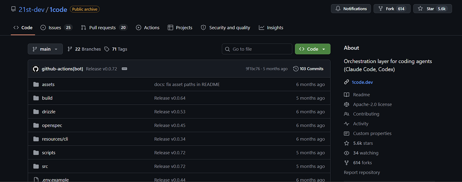Open the Contributing guidelines link
Screen dimensions: 462x182
pyautogui.click(x=366, y=114)
